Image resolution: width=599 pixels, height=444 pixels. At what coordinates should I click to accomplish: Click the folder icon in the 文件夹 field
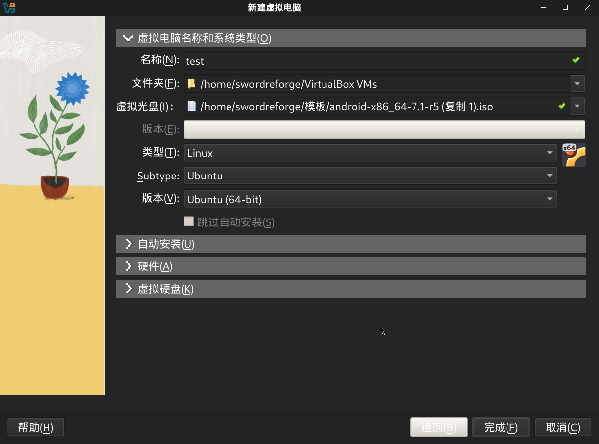pyautogui.click(x=191, y=84)
